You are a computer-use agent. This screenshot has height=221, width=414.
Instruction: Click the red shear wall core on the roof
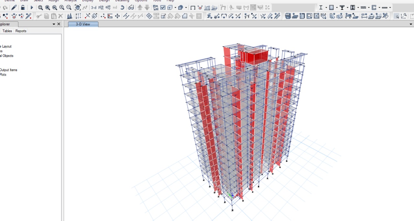[x=255, y=57]
